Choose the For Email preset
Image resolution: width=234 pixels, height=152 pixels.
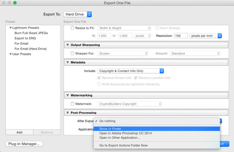[x=21, y=43]
